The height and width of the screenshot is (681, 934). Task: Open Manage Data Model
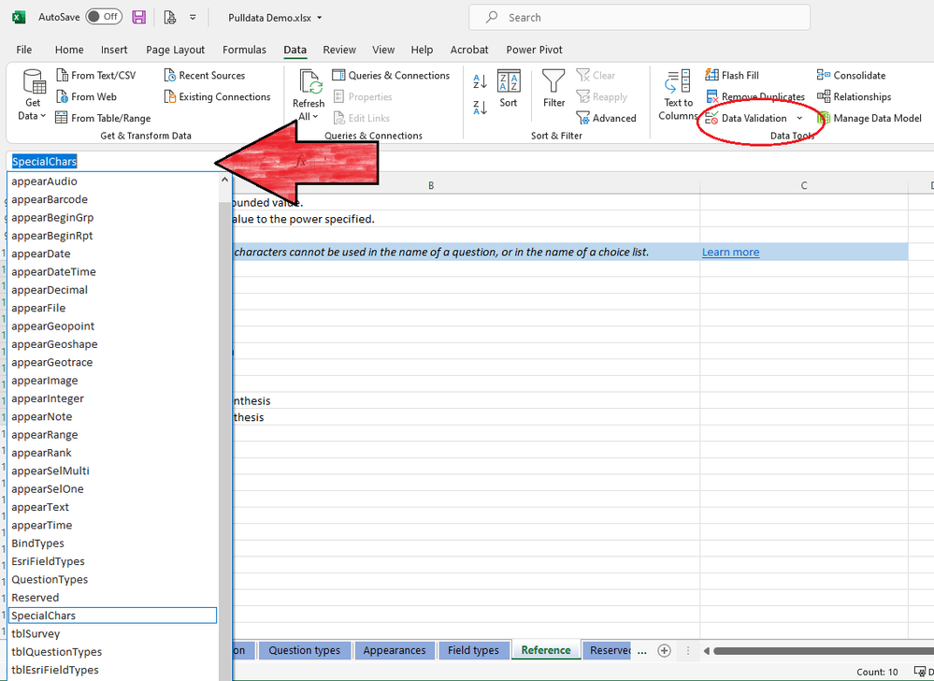(869, 118)
